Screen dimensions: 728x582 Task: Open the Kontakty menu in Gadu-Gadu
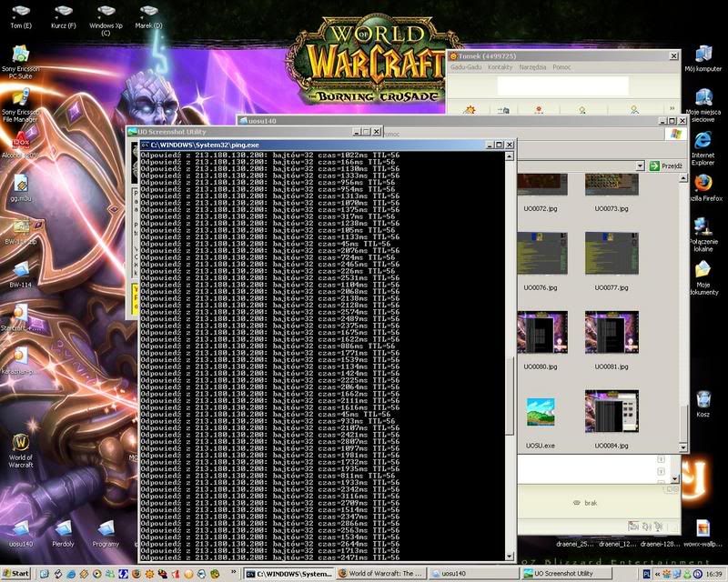tap(500, 67)
